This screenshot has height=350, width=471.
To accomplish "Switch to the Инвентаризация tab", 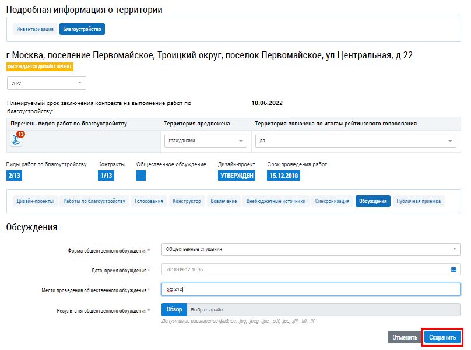I will [36, 29].
